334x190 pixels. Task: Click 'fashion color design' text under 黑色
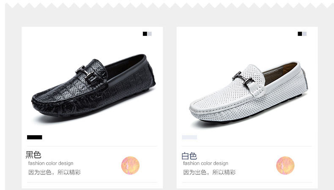pos(51,163)
